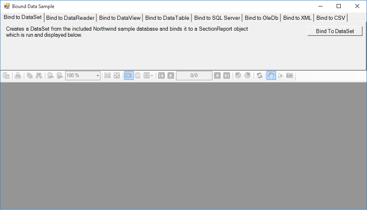The height and width of the screenshot is (211, 367).
Task: Click the Zoom Out magnifier icon
Action: click(50, 75)
